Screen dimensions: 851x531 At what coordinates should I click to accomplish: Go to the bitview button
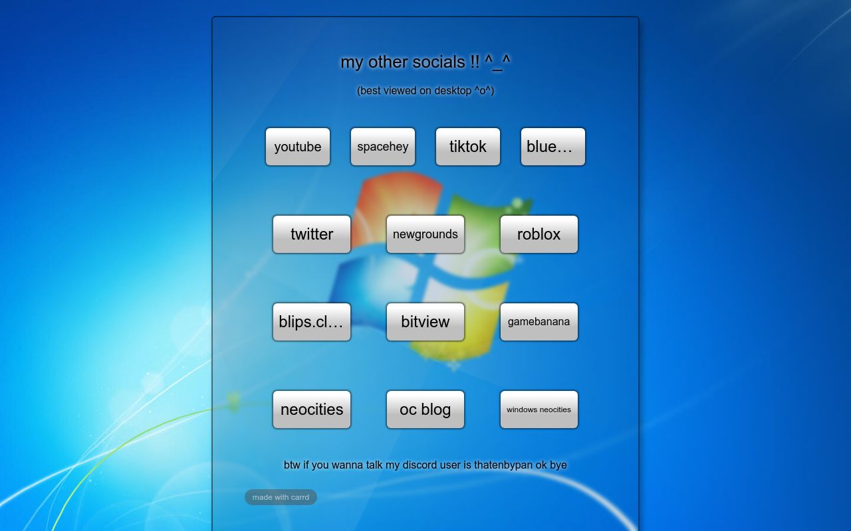tap(425, 322)
